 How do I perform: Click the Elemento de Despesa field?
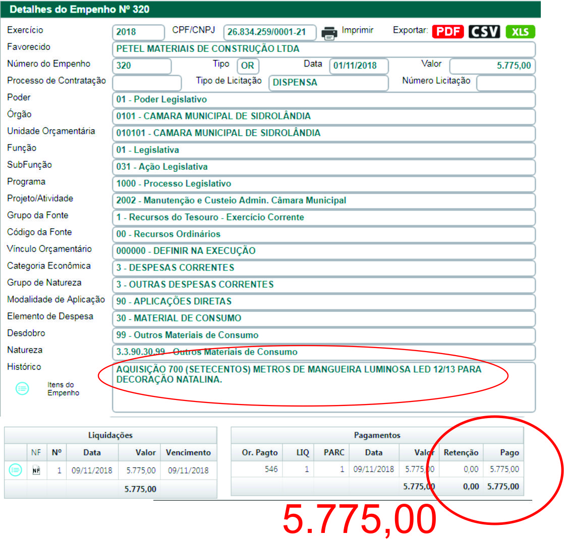tap(323, 318)
